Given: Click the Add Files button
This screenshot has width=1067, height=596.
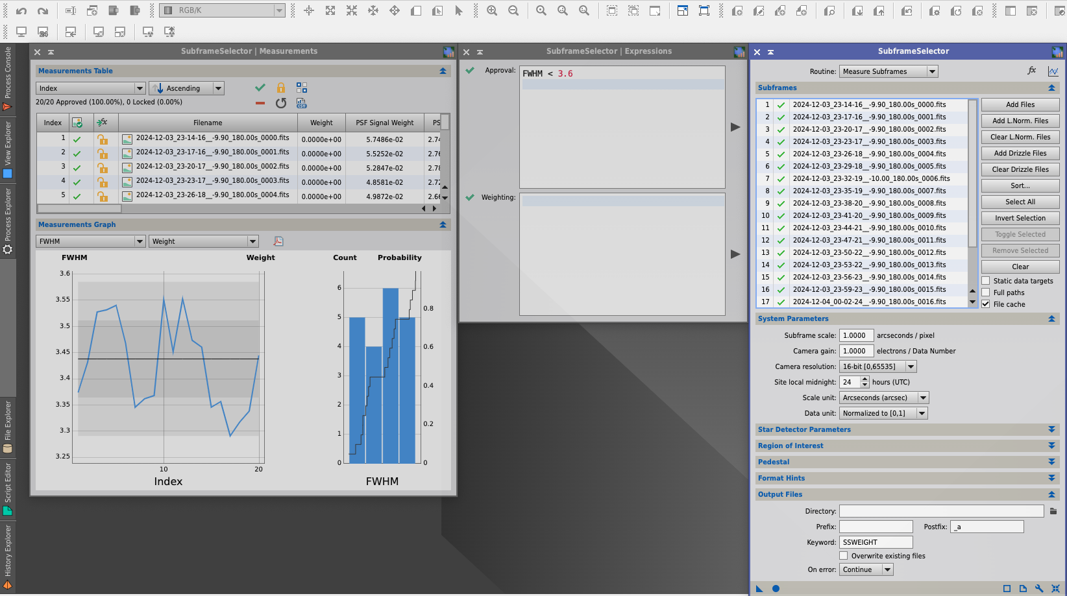Looking at the screenshot, I should [1020, 104].
